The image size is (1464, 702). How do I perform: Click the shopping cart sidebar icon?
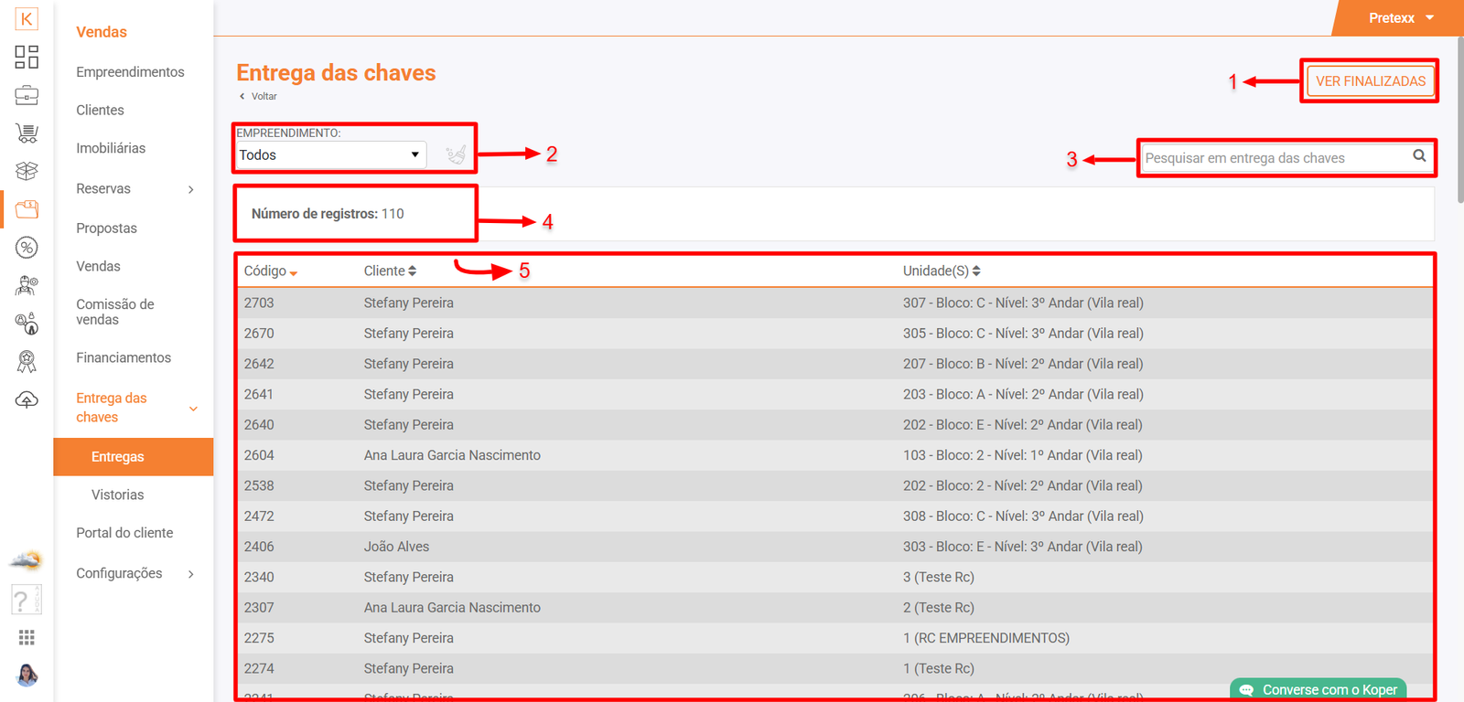pyautogui.click(x=27, y=133)
